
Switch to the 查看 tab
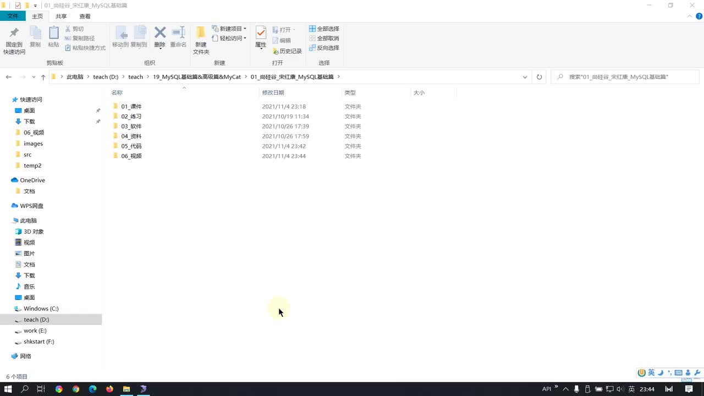tap(85, 16)
